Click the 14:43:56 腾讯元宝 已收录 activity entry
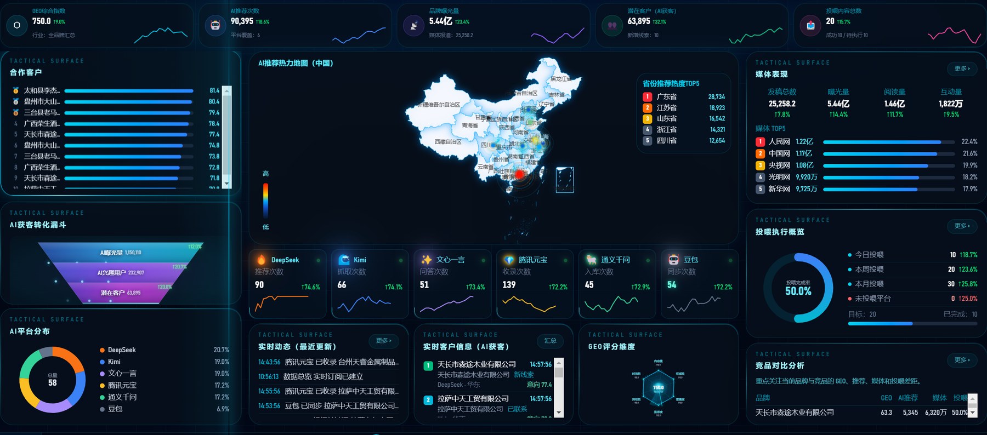987x435 pixels. [328, 362]
